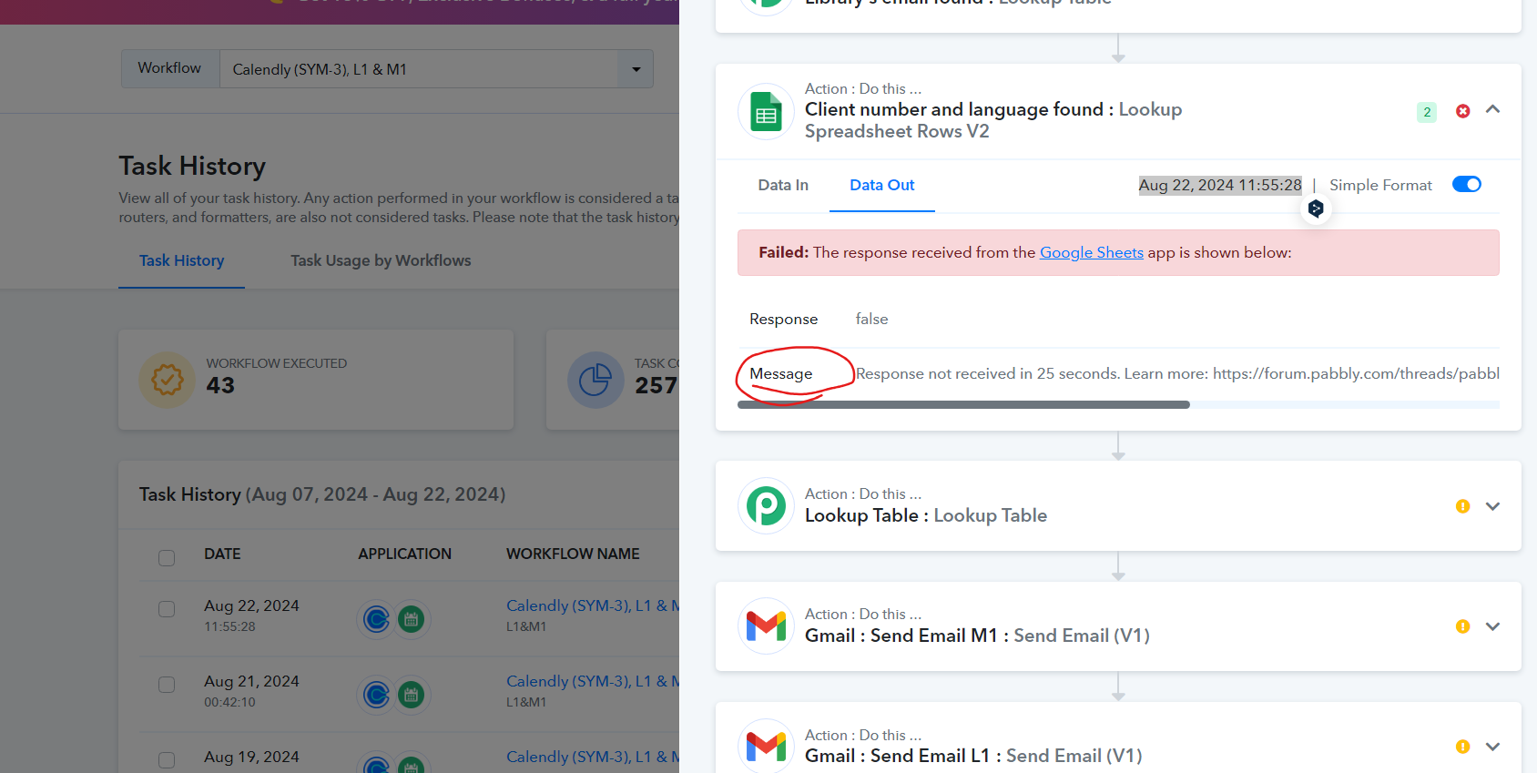Click the Workflow Executed gear badge icon
This screenshot has width=1537, height=773.
click(168, 380)
